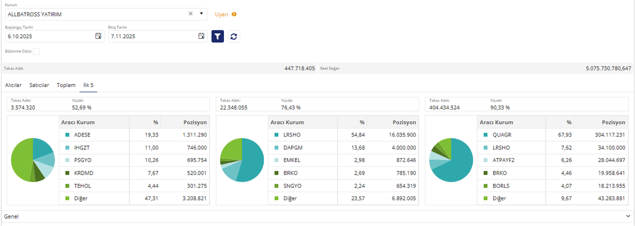Image resolution: width=635 pixels, height=226 pixels.
Task: Click position value 1.311.290
Action: tap(195, 135)
